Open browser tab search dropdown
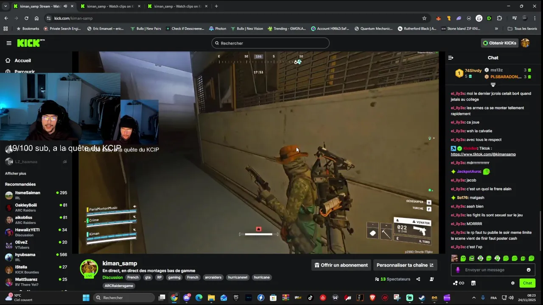The width and height of the screenshot is (543, 305). point(6,6)
